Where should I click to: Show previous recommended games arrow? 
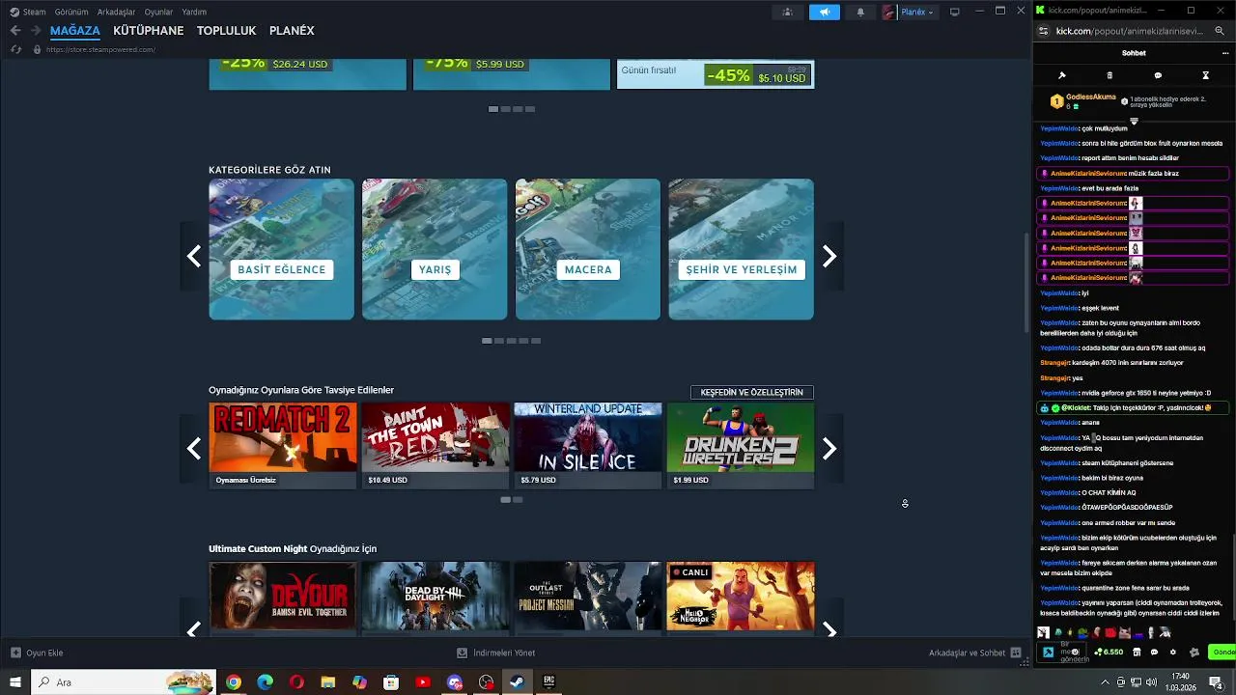pyautogui.click(x=194, y=449)
